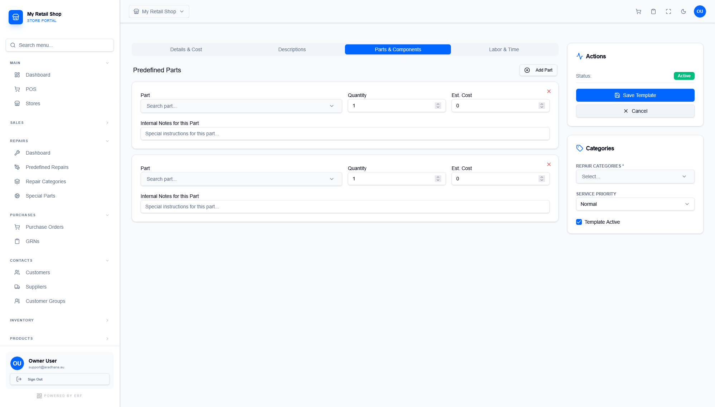Toggle the Template Active checkbox

point(579,222)
